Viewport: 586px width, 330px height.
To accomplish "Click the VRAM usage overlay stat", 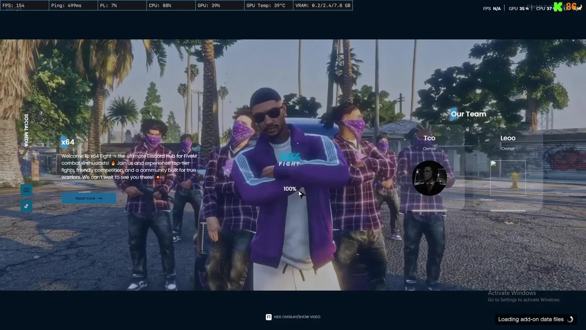I will pyautogui.click(x=323, y=5).
